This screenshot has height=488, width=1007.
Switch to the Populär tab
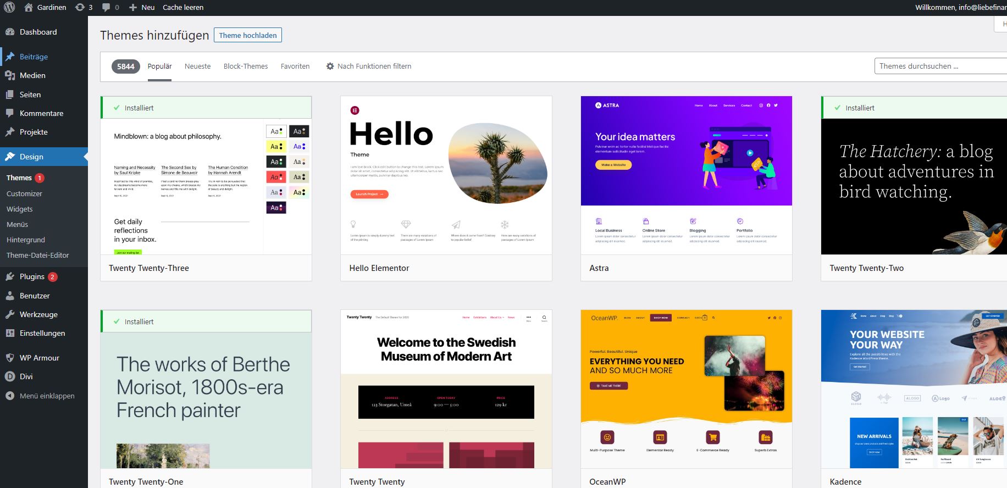tap(159, 66)
